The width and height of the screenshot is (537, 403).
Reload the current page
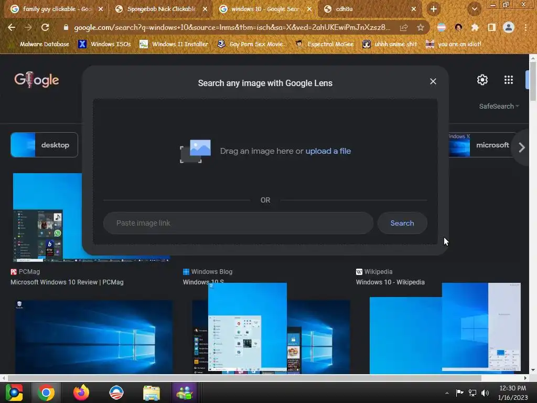45,27
